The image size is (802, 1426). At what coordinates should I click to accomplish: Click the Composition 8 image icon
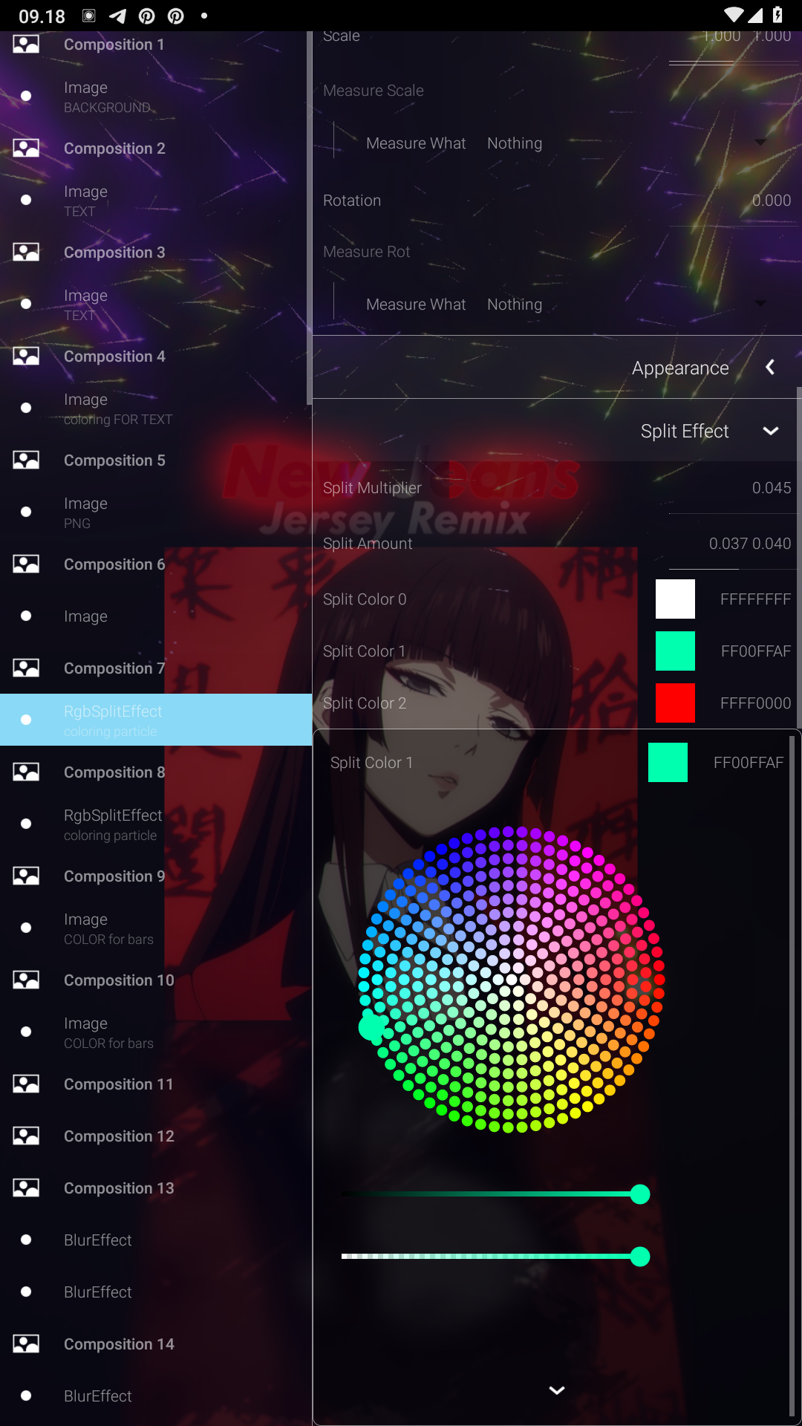(x=26, y=772)
